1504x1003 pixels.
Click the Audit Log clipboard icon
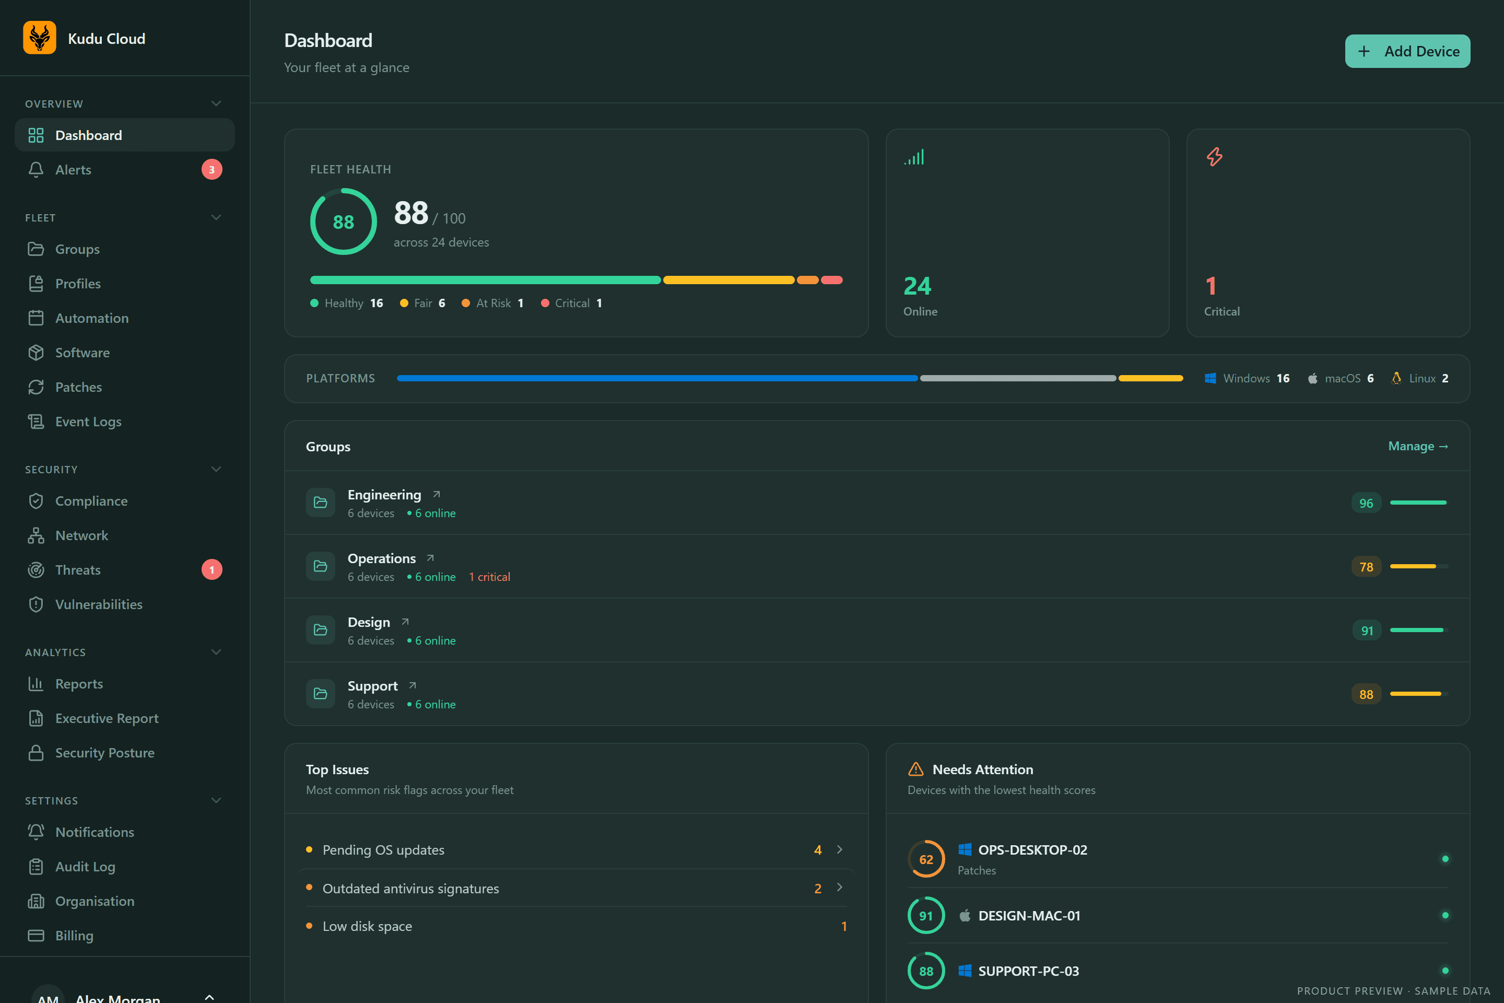click(x=36, y=867)
